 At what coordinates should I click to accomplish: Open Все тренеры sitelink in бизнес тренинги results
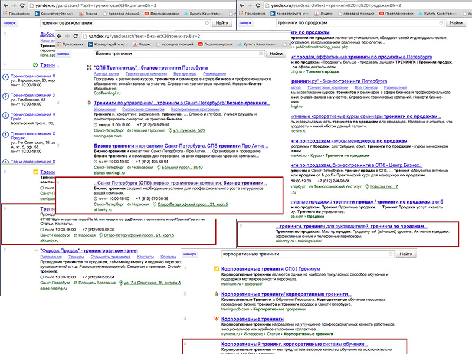tap(185, 74)
